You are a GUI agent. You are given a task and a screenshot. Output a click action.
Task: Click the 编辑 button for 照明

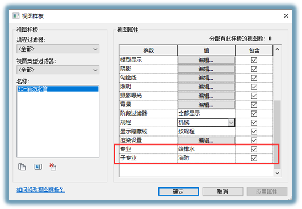click(206, 87)
